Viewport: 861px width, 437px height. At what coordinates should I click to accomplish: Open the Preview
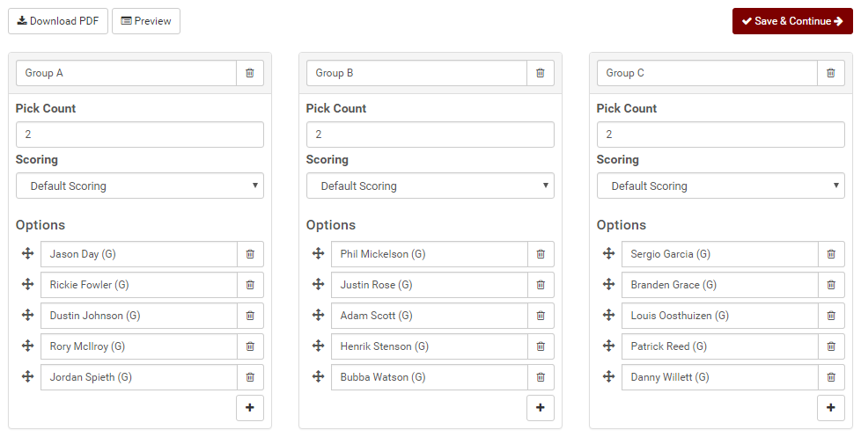tap(146, 21)
